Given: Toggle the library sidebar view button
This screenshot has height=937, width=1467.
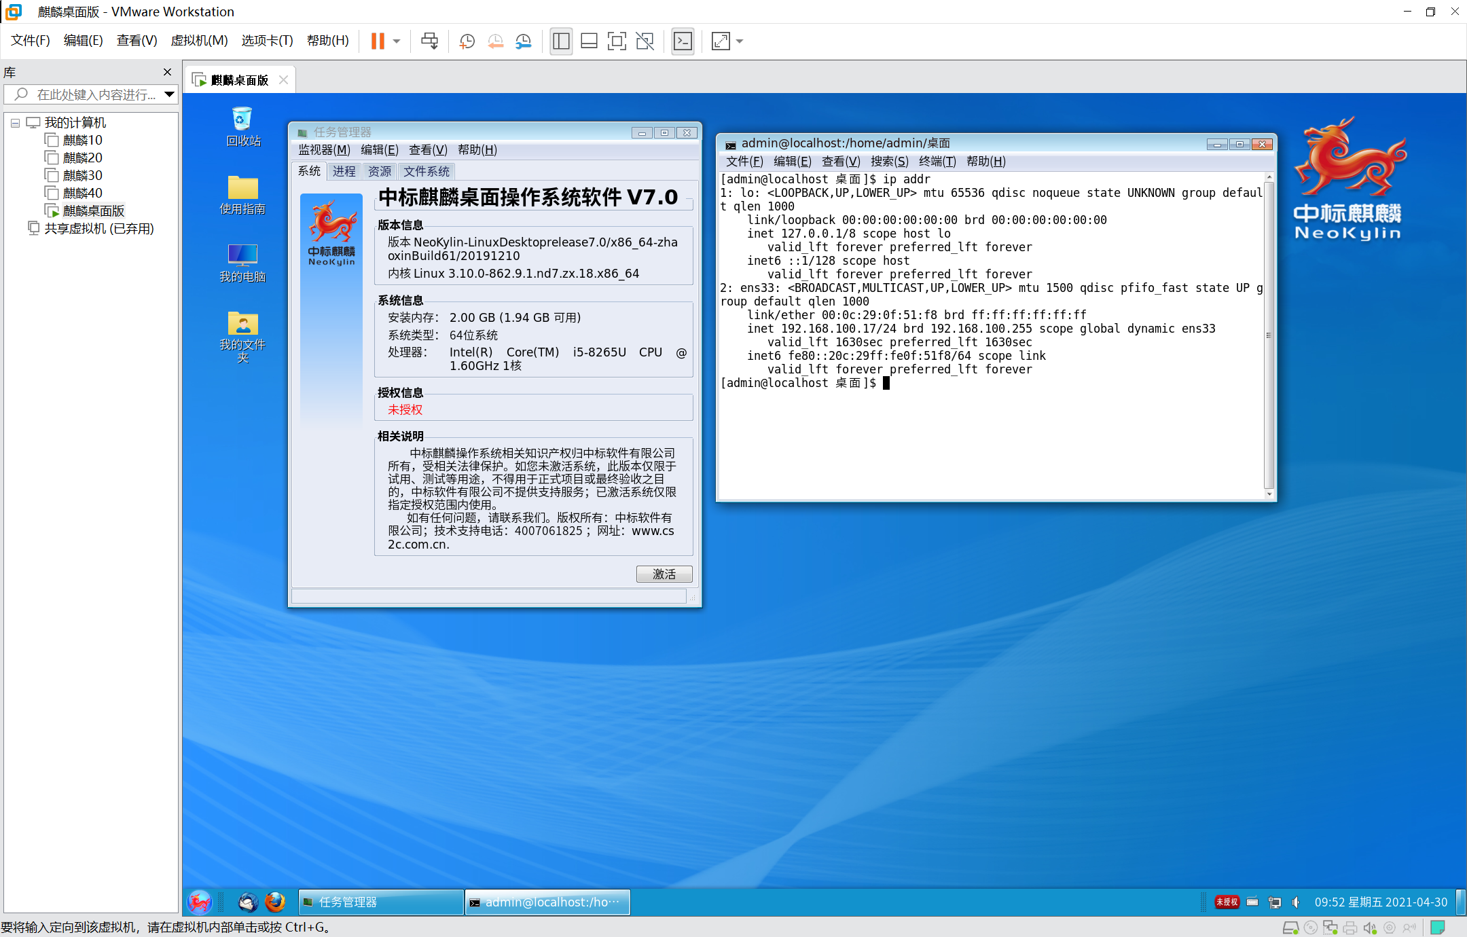Looking at the screenshot, I should coord(561,41).
